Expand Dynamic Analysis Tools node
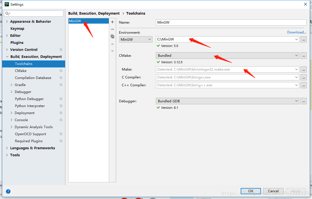The width and height of the screenshot is (312, 199). (x=11, y=127)
